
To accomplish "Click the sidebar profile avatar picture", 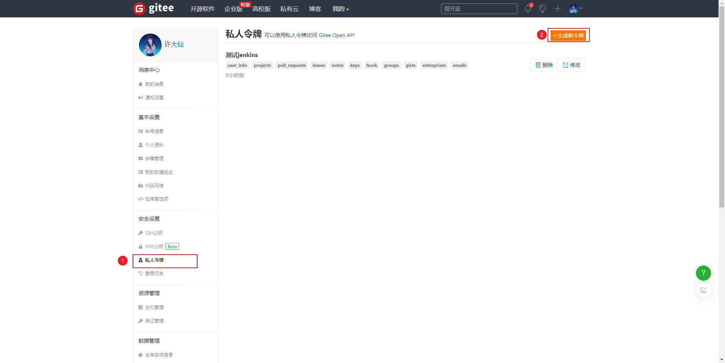I will (x=150, y=45).
